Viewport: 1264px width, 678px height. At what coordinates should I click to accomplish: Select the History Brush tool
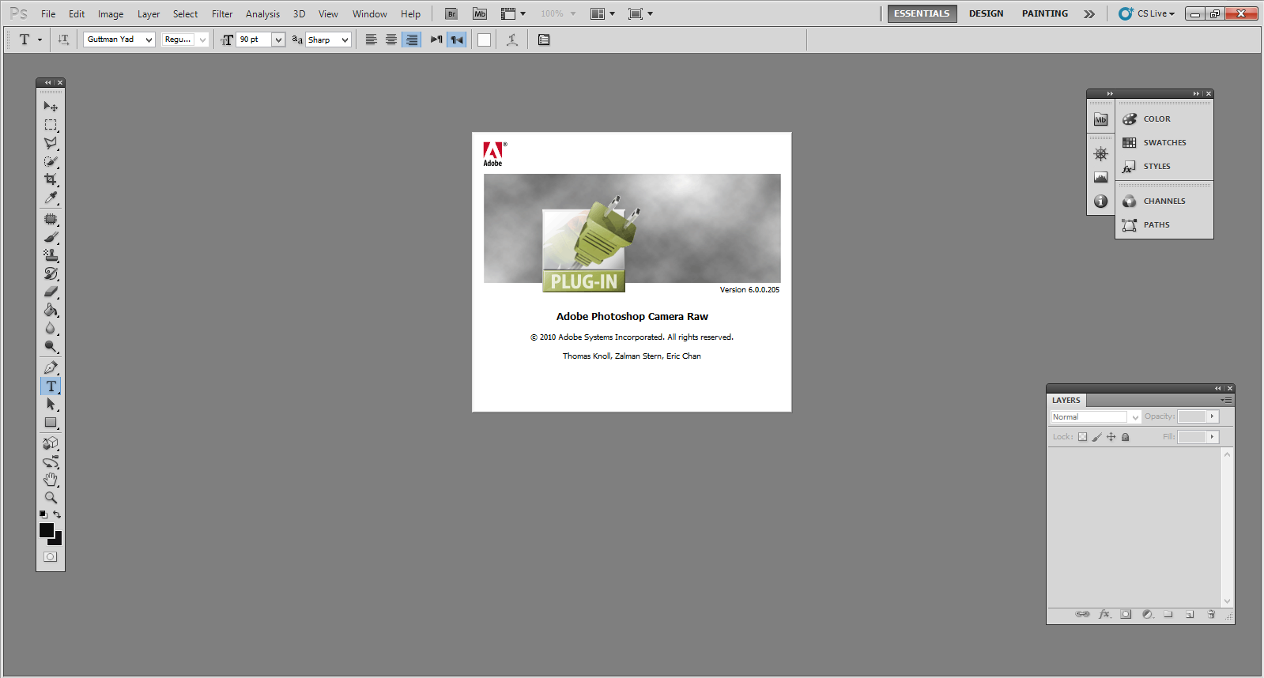point(51,273)
